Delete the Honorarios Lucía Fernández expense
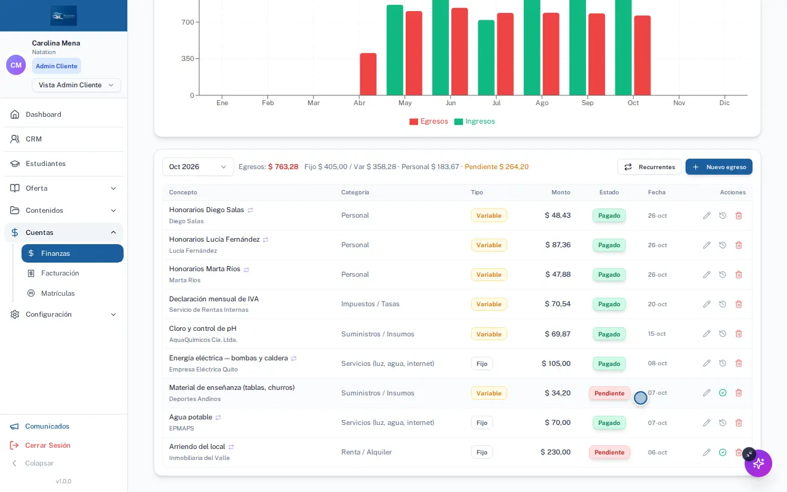 [738, 245]
